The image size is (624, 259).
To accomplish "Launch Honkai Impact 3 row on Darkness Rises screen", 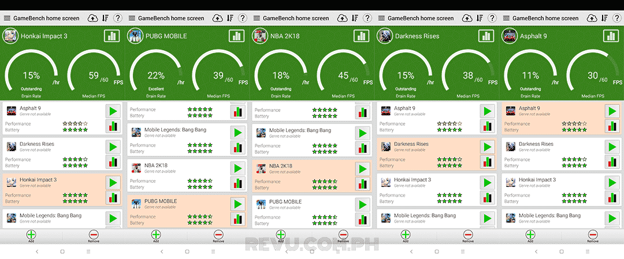I will point(488,183).
